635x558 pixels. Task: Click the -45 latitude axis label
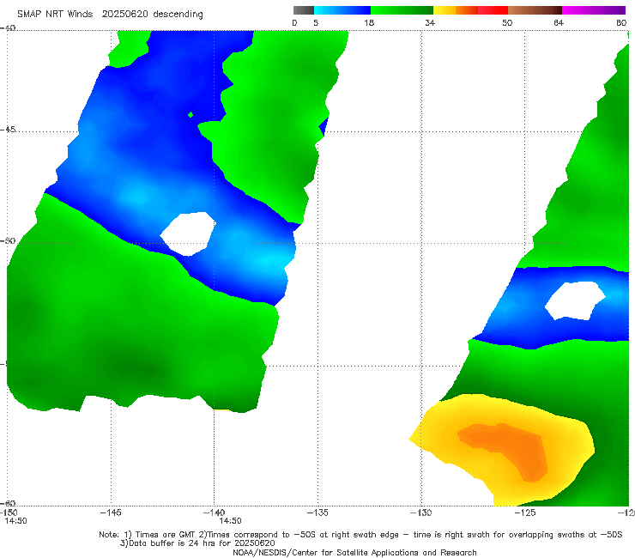[8, 130]
